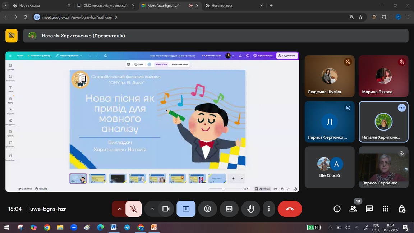Open meeting details info icon

pos(337,209)
